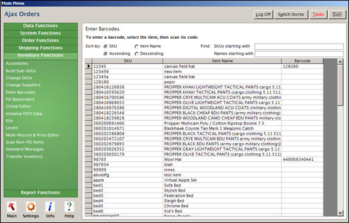Click the red Tasks button

click(x=318, y=15)
